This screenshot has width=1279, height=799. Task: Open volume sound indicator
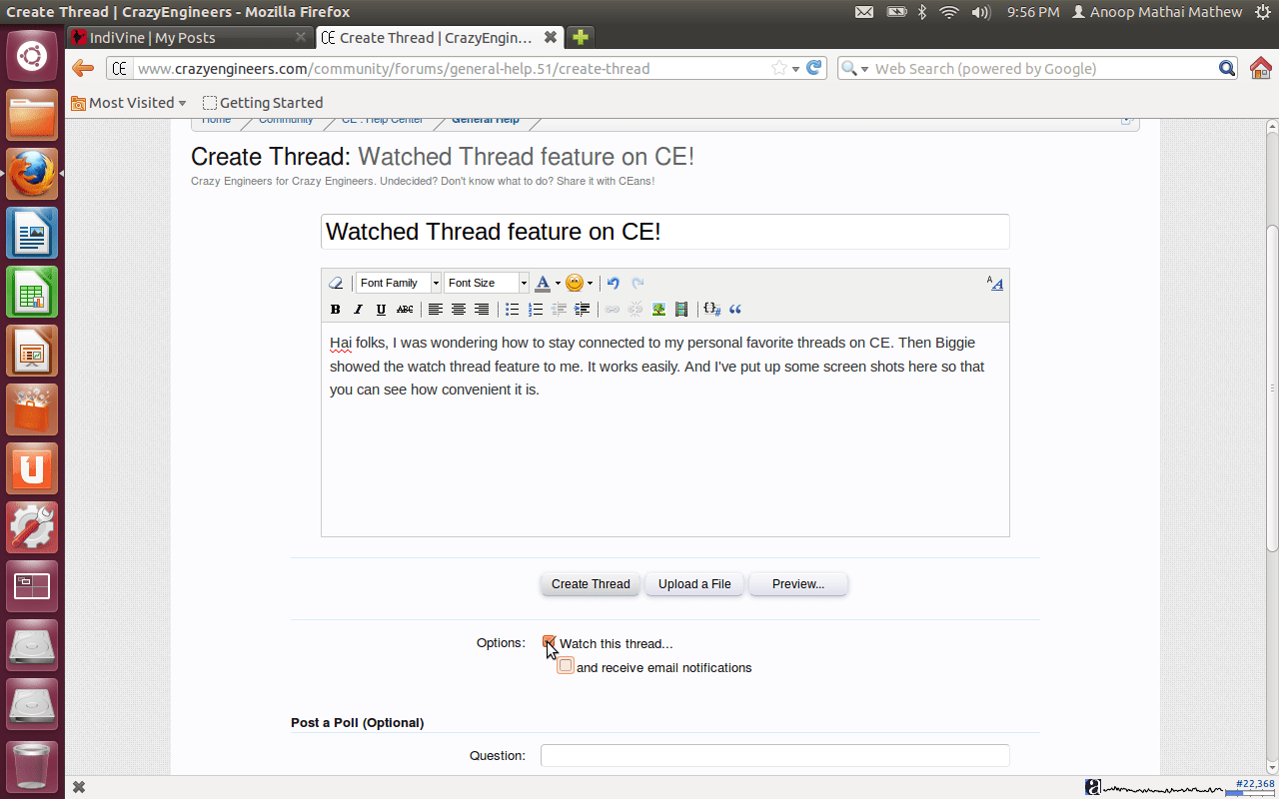980,12
